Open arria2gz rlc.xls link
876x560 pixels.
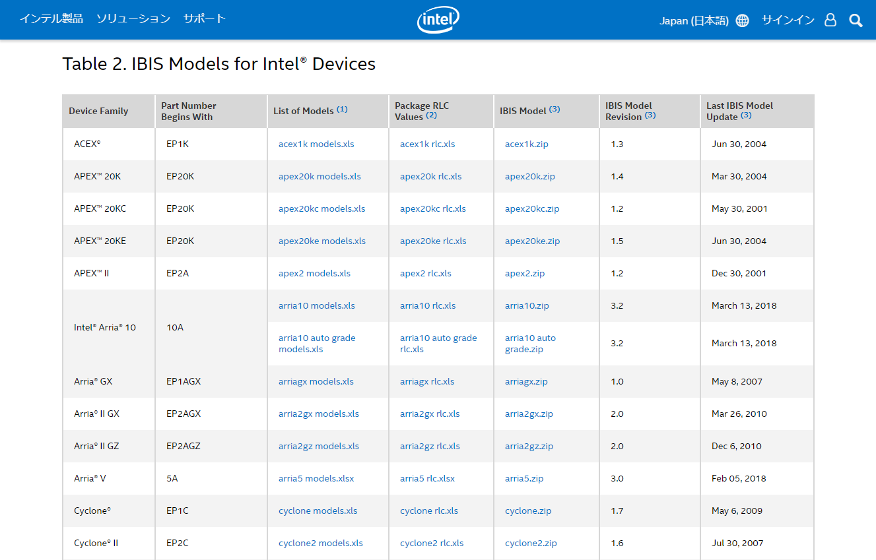[430, 446]
